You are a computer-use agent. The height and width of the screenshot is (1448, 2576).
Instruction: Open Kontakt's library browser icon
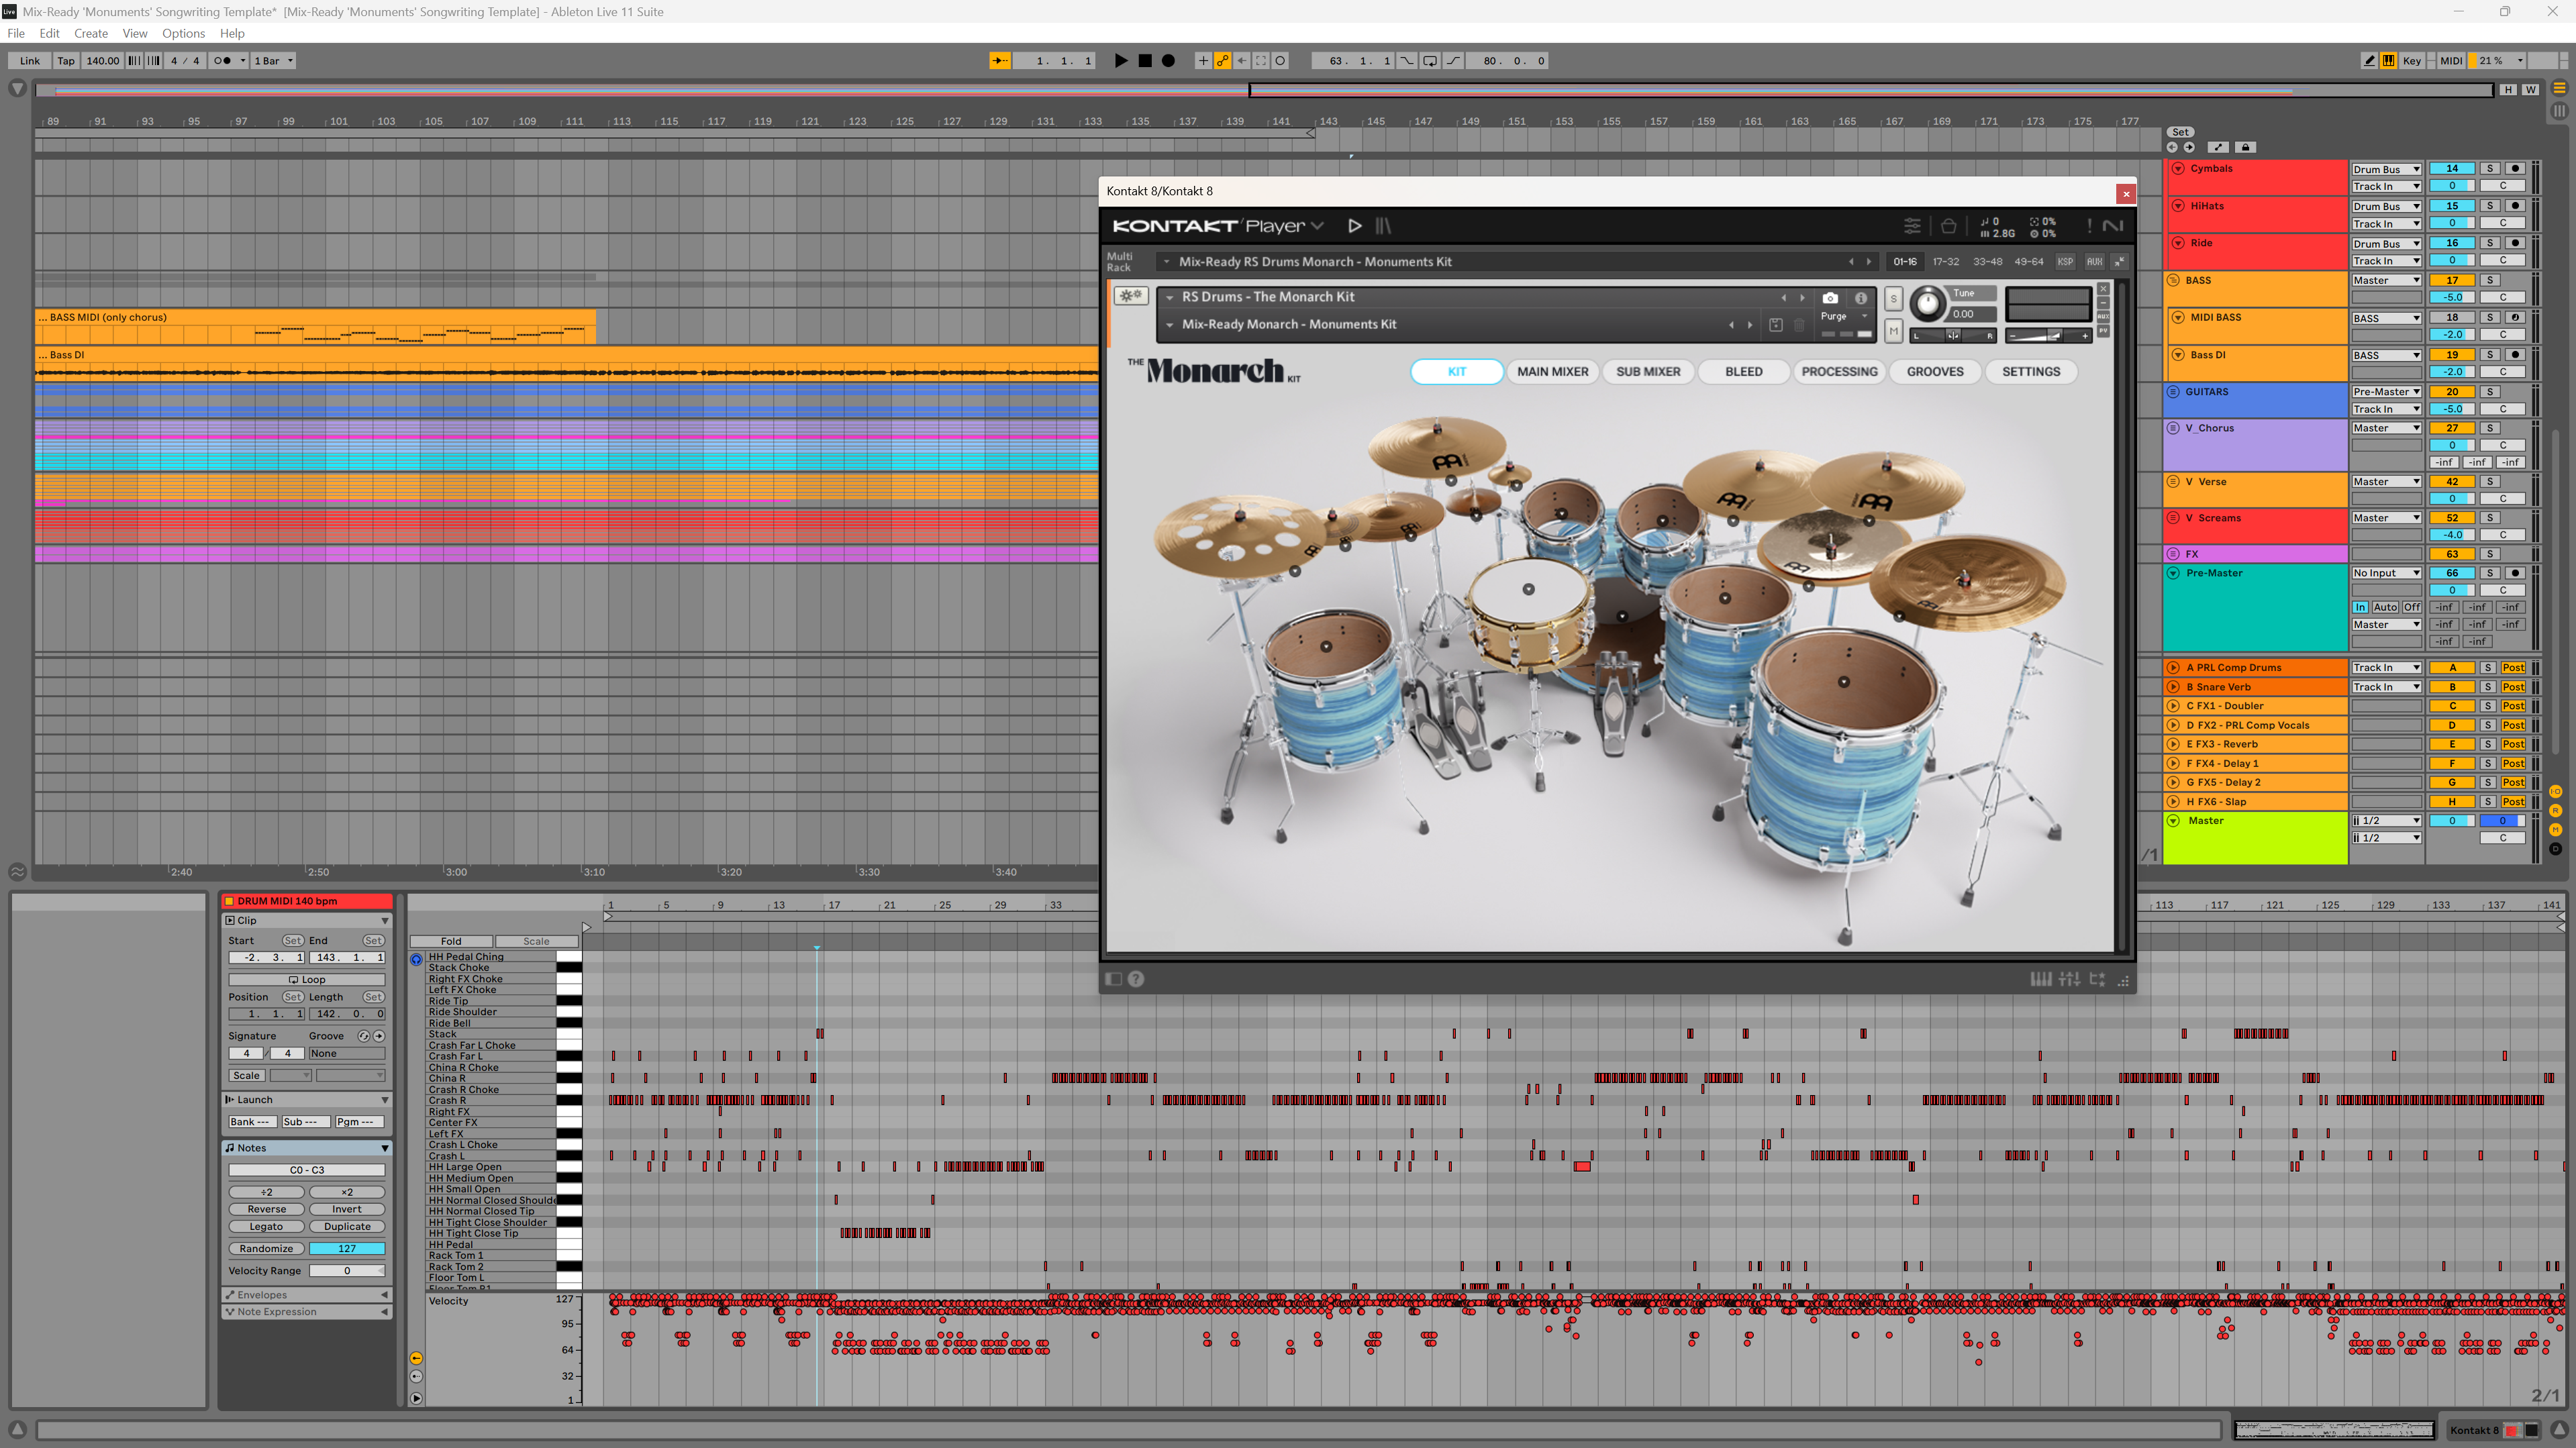[x=1384, y=225]
